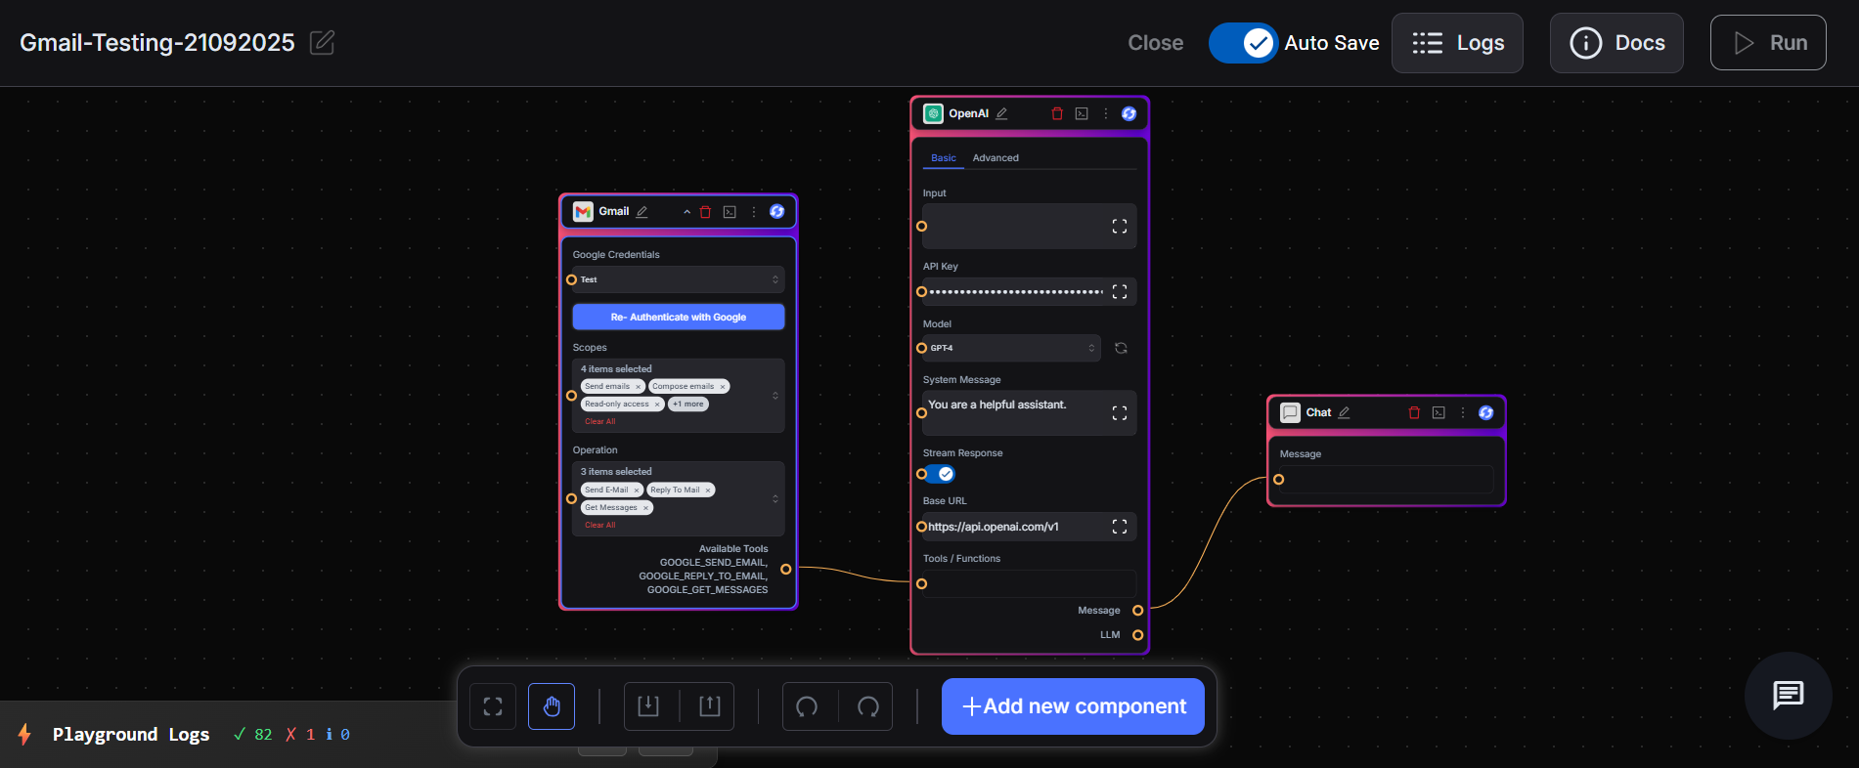Toggle the Auto Save switch
1859x768 pixels.
[x=1243, y=43]
